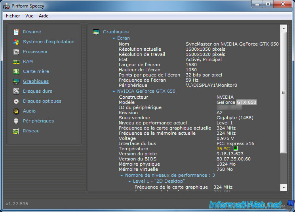The width and height of the screenshot is (295, 212).
Task: Open the Vue menu
Action: tap(29, 16)
